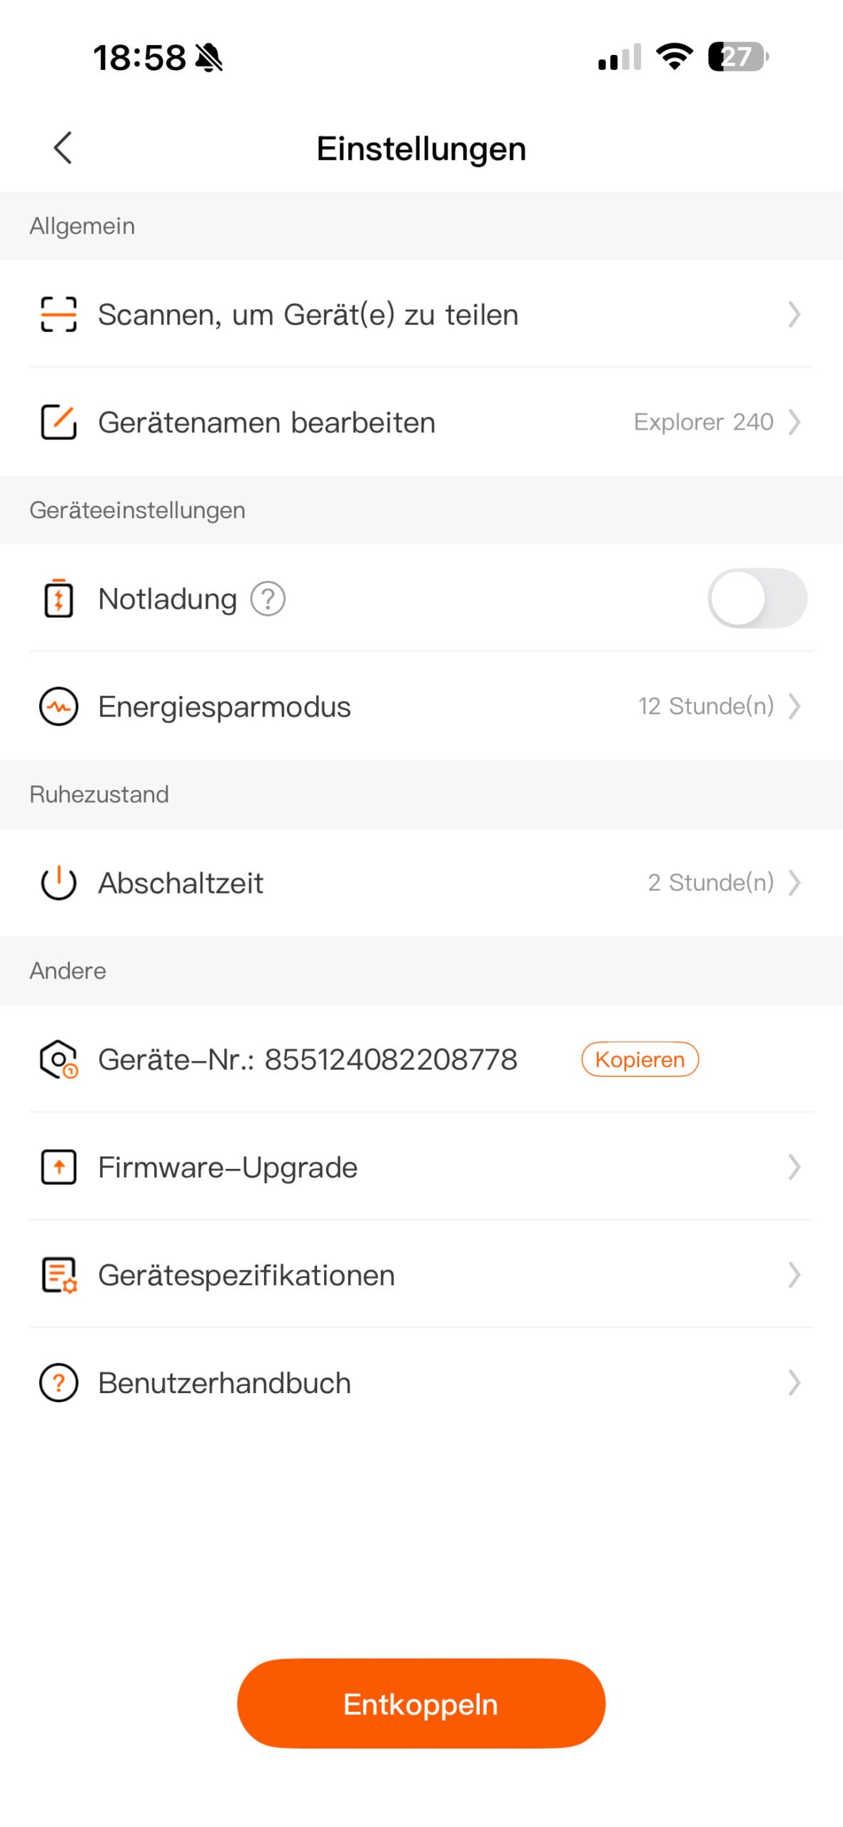Tap the edit device name pencil icon

tap(59, 422)
